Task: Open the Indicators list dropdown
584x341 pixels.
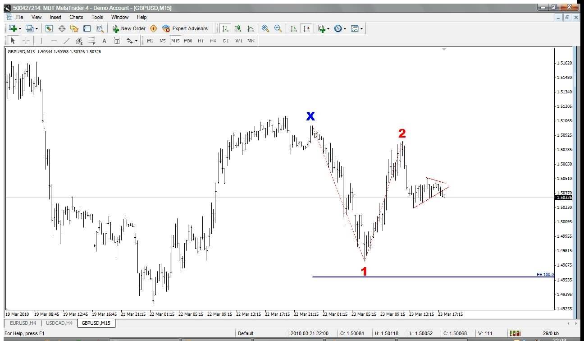Action: 323,28
